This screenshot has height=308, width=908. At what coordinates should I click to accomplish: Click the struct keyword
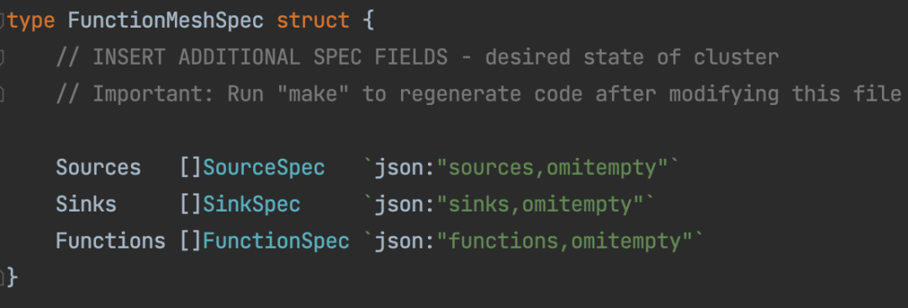(x=313, y=21)
